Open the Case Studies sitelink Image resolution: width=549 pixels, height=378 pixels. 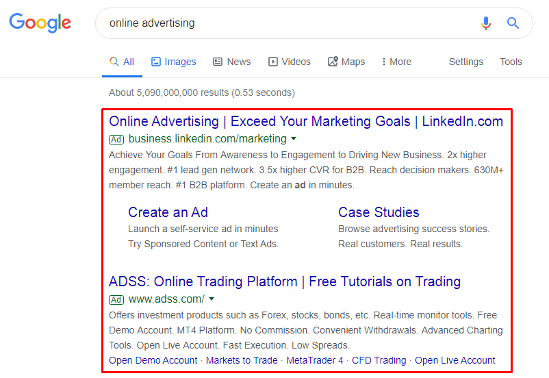[x=379, y=212]
